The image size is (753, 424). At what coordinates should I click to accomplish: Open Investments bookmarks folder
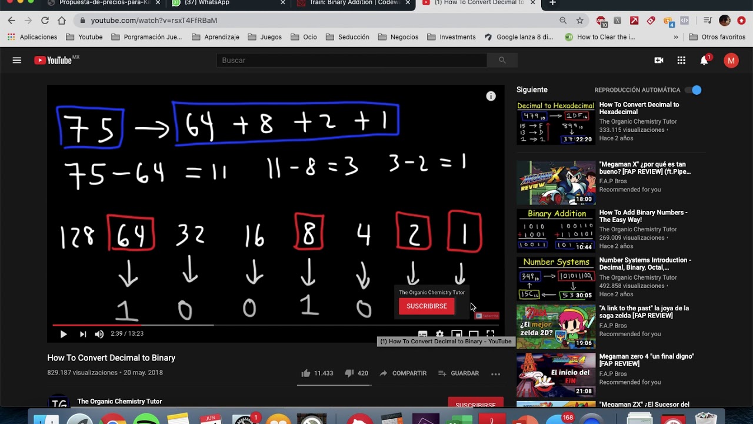point(451,37)
